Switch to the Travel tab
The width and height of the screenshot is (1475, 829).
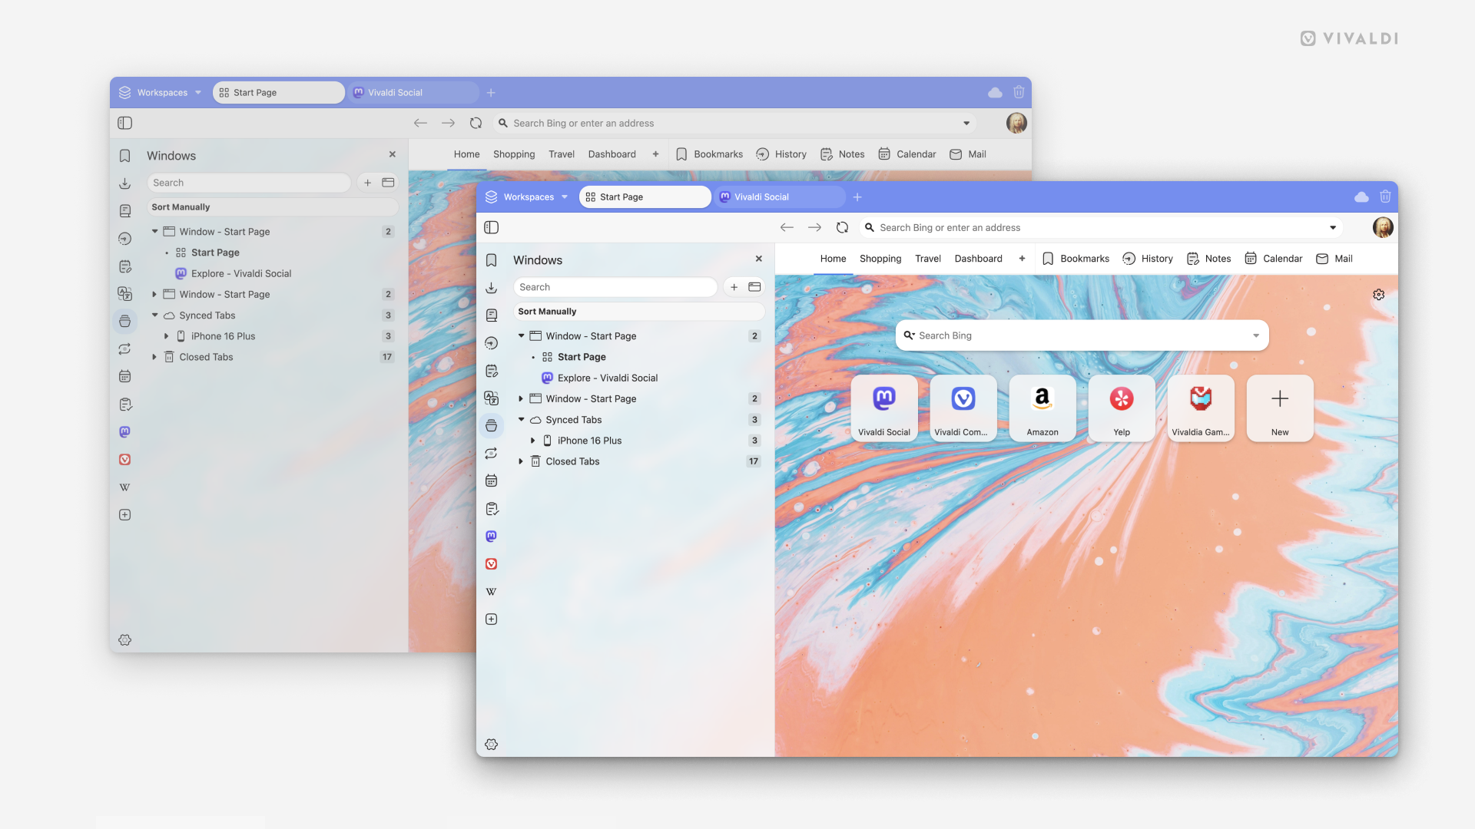point(928,258)
